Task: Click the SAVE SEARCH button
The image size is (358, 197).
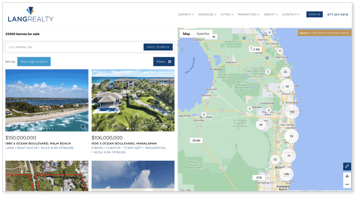Action: (x=158, y=47)
